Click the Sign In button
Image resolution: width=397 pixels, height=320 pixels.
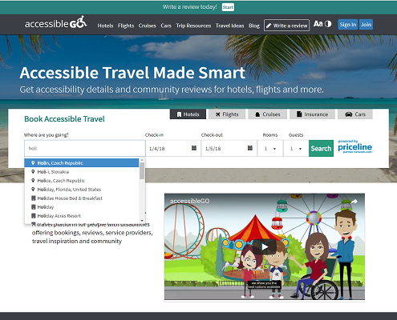coord(347,25)
